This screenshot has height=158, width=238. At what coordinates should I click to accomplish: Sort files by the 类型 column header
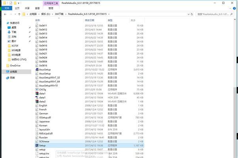(x=110, y=20)
